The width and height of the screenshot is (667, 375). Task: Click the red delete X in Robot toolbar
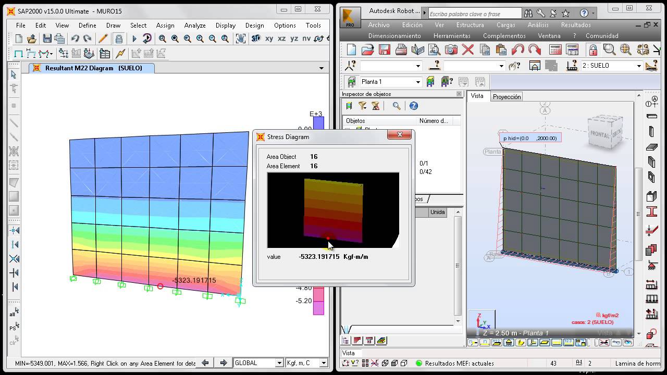point(467,49)
